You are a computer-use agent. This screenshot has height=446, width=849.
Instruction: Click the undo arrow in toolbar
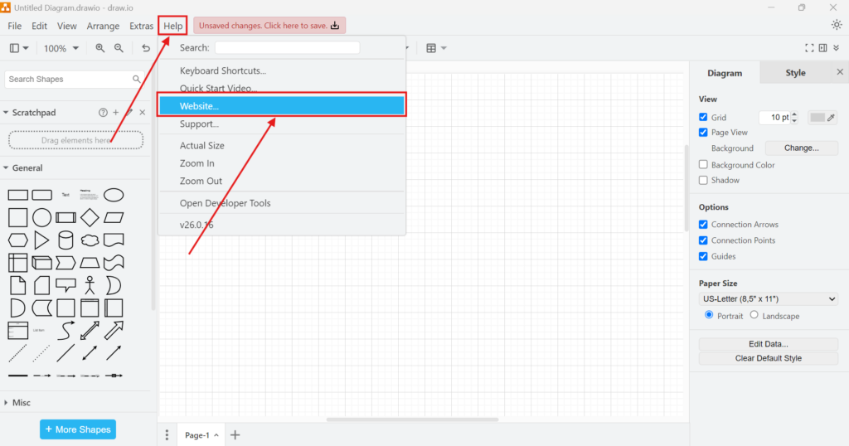146,48
